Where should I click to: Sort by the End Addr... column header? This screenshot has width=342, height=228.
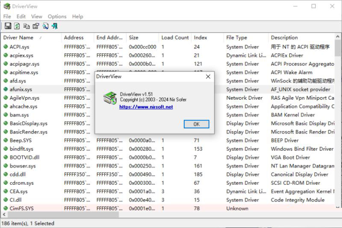109,38
